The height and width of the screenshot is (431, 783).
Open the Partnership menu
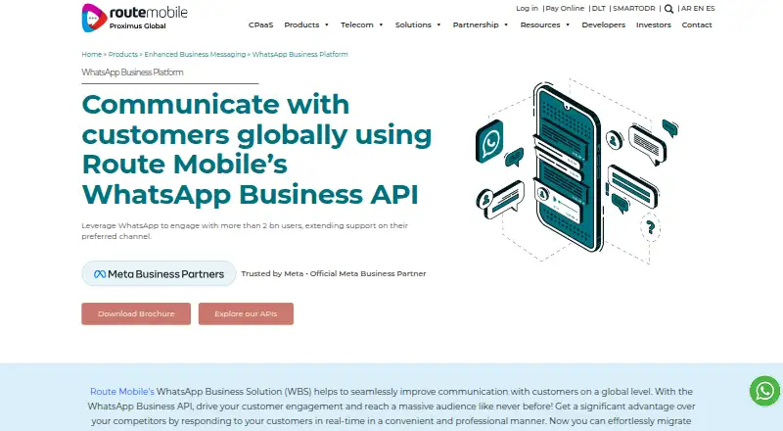click(x=476, y=24)
